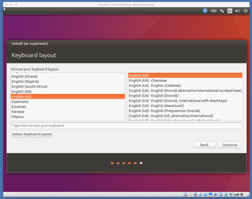Click the sound volume indicator
The image size is (252, 199).
coord(237,11)
